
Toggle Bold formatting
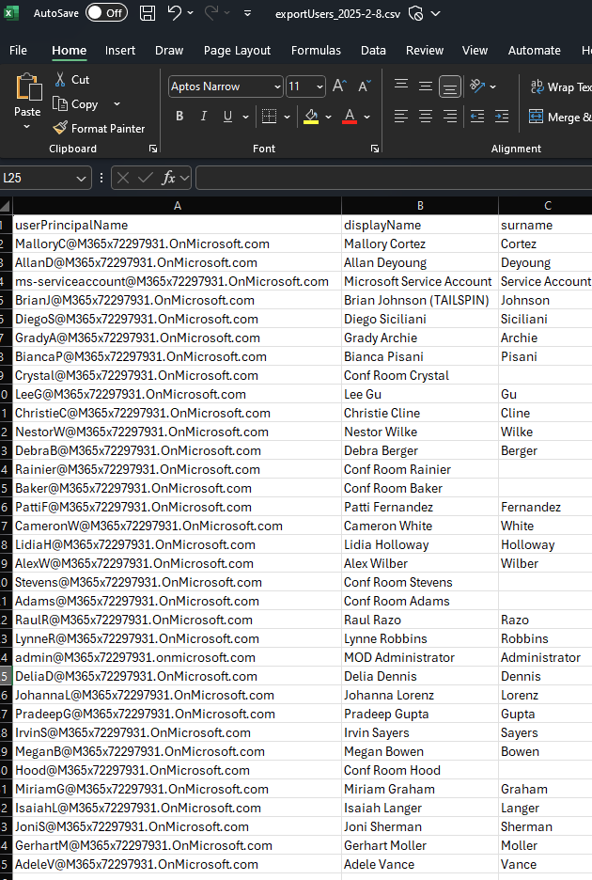tap(179, 117)
